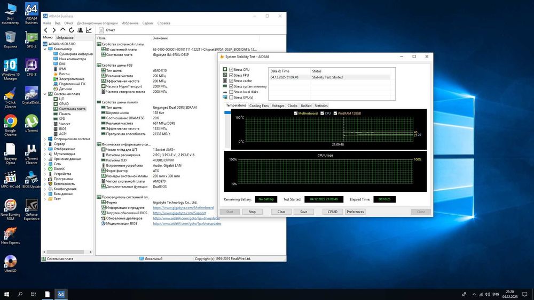Open the Дистанционные операции menu

click(x=97, y=23)
